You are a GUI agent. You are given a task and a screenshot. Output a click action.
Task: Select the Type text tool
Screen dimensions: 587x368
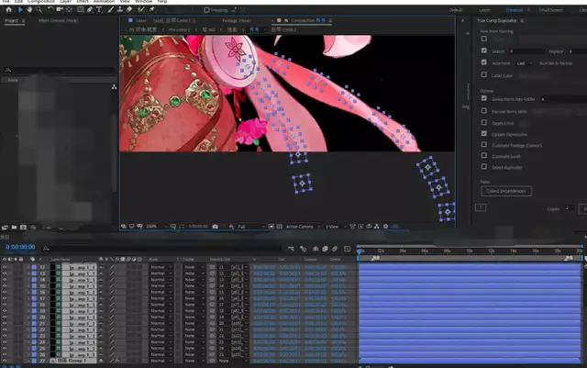[99, 10]
